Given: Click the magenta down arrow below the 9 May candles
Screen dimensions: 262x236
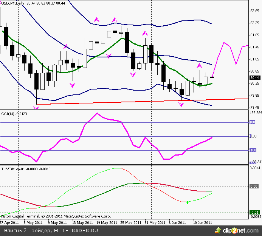Looking at the screenshot, I should point(72,85).
